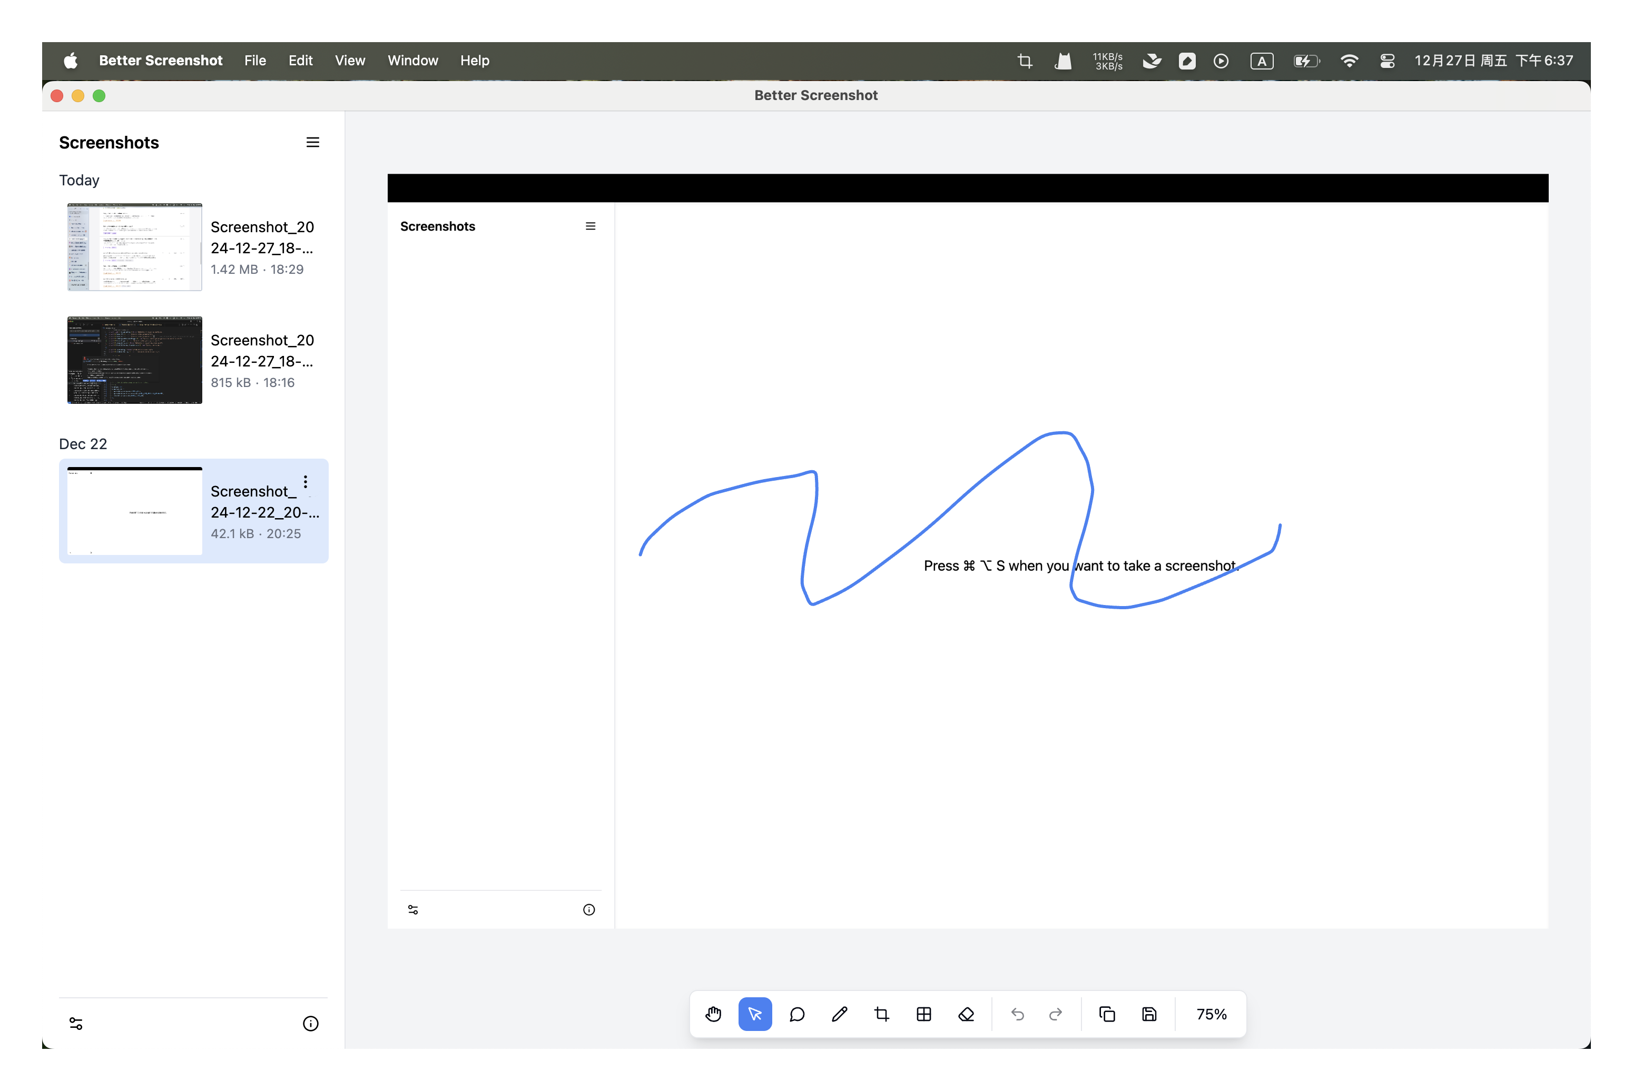Click the Screenshot_24-12-22_20 file name
This screenshot has height=1091, width=1633.
[265, 502]
